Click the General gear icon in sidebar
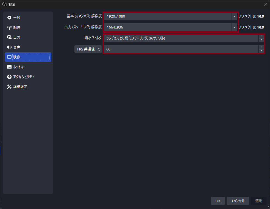 click(9, 18)
